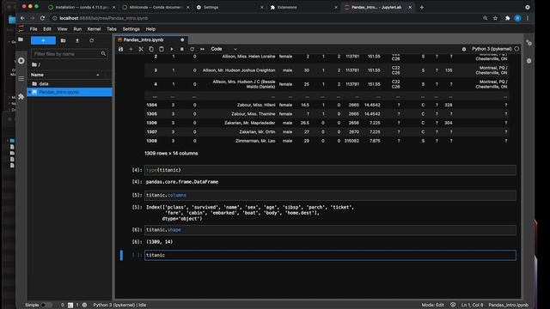Image resolution: width=550 pixels, height=309 pixels.
Task: Open the Table of Contents sidebar
Action: click(x=21, y=78)
